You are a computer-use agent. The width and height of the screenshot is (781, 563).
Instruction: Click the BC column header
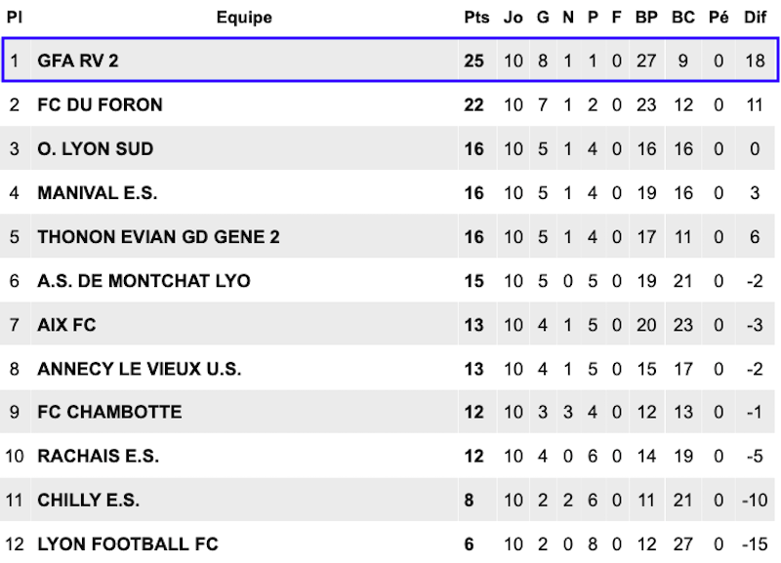682,18
